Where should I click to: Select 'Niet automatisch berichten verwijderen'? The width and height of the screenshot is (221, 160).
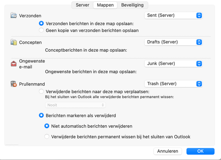47,126
